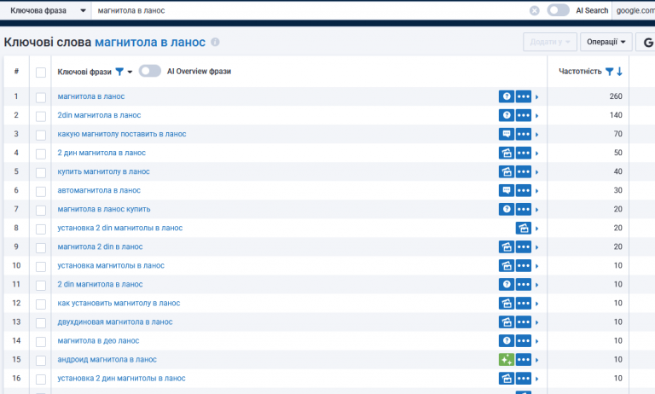655x394 pixels.
Task: Sort by Частотність using the down arrow
Action: tap(619, 72)
